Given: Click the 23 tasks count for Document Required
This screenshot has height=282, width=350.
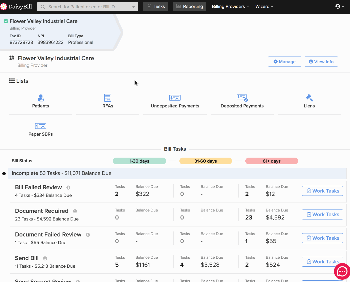Looking at the screenshot, I should click(x=249, y=217).
